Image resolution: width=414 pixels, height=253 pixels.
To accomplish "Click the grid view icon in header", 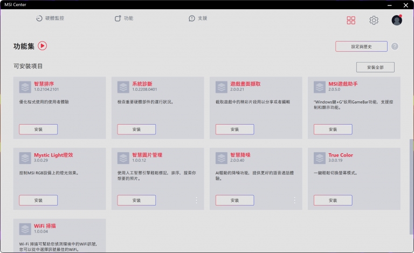I will [351, 20].
